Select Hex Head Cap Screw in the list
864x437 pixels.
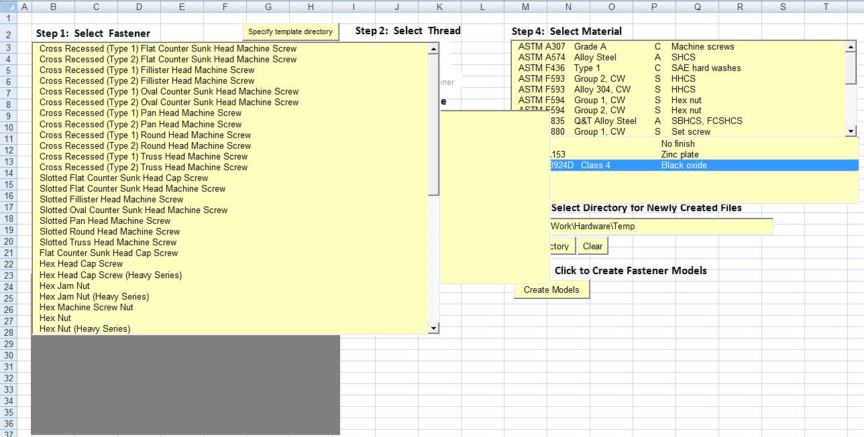tap(81, 263)
